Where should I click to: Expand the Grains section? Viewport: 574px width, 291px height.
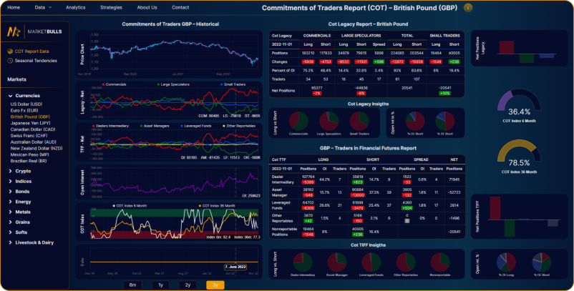(x=19, y=222)
